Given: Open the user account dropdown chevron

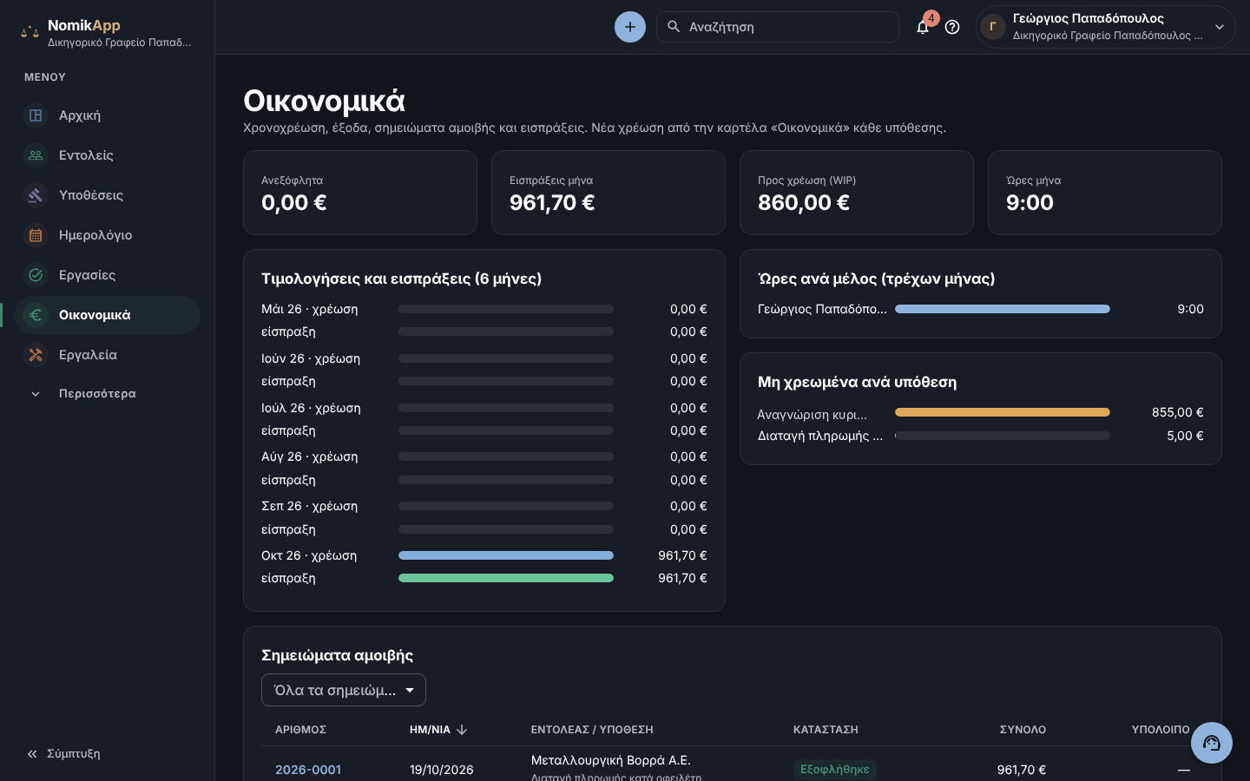Looking at the screenshot, I should click(1220, 27).
